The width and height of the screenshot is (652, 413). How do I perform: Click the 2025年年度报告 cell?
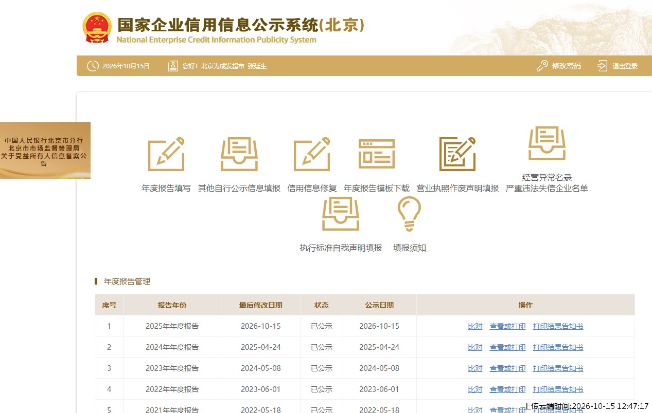click(x=172, y=326)
